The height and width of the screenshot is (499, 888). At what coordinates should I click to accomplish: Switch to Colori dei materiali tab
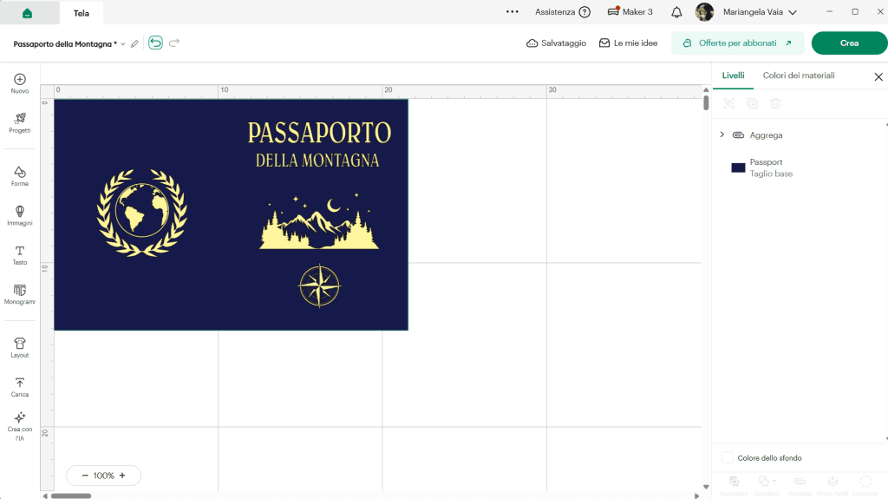pos(799,76)
